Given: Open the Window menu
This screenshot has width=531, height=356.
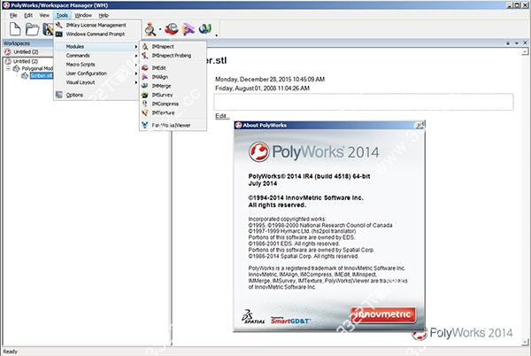Looking at the screenshot, I should (x=83, y=15).
